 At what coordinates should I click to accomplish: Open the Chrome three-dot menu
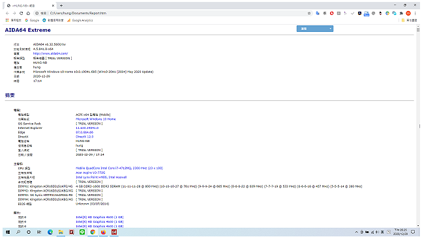point(415,13)
